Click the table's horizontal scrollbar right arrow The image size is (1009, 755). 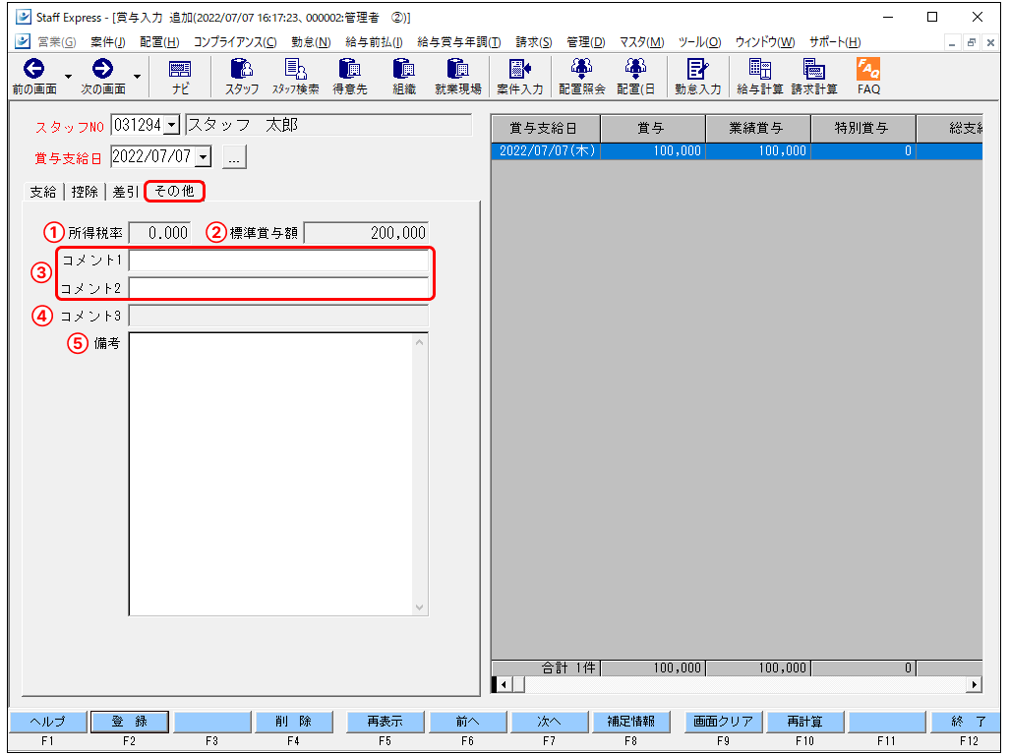point(975,685)
